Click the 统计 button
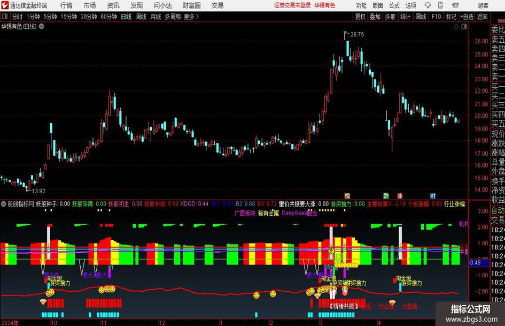 point(405,17)
